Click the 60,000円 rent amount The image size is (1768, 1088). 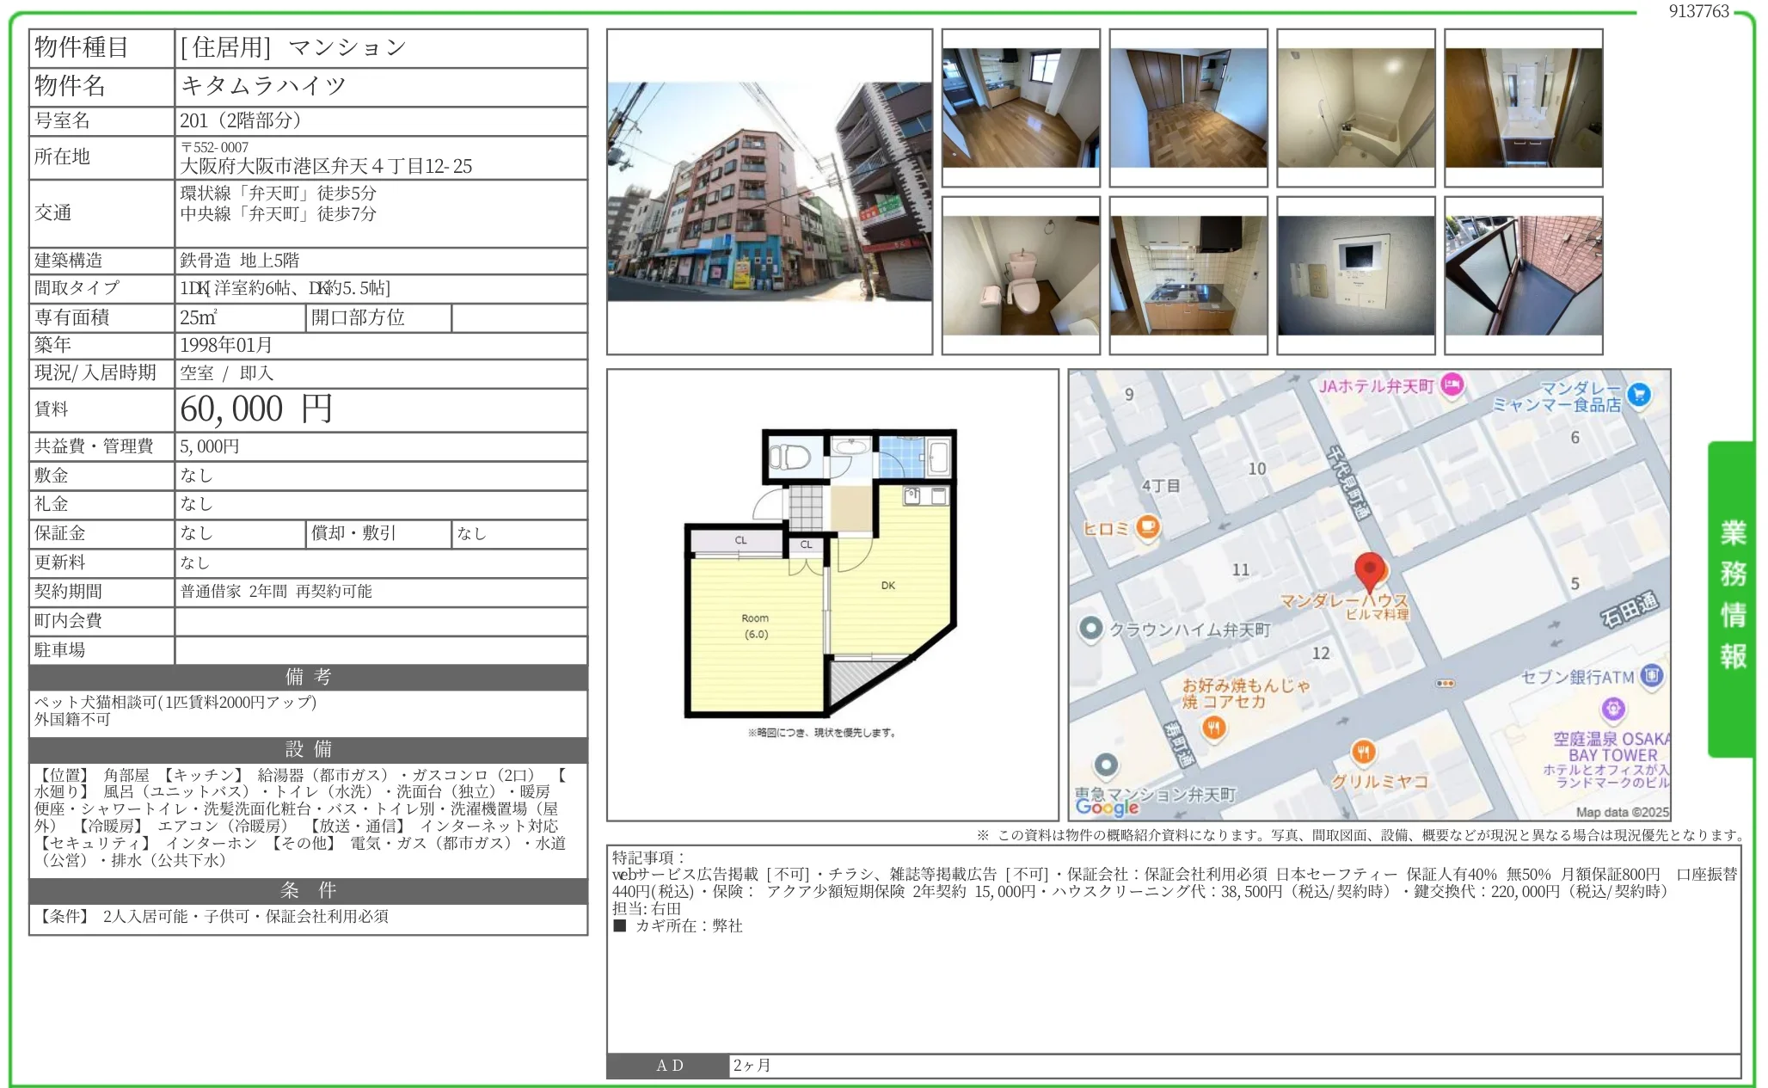tap(256, 409)
